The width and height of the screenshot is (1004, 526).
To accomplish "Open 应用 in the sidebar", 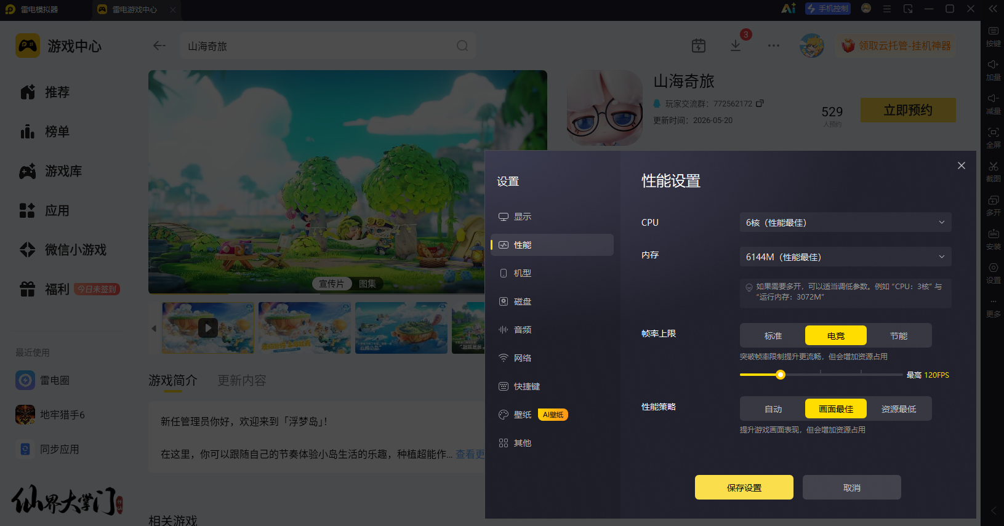I will coord(44,210).
